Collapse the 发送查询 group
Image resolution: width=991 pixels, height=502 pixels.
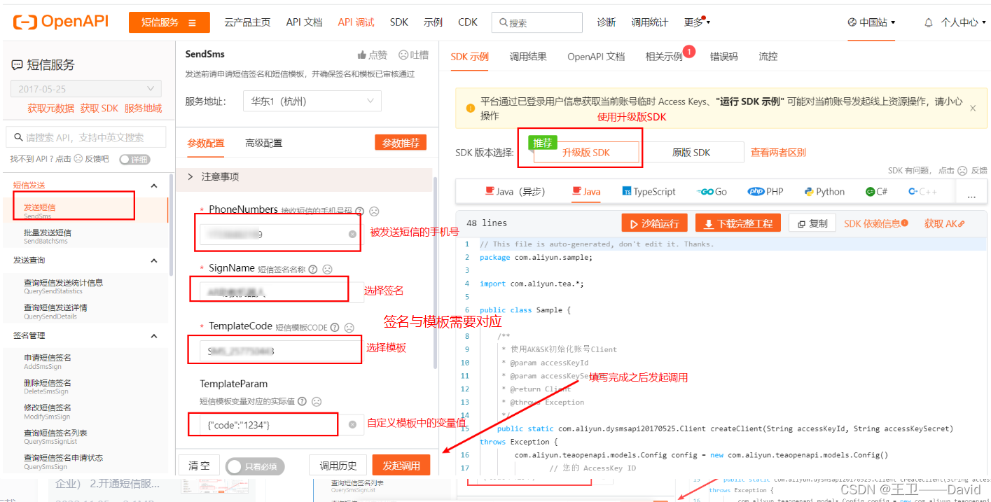(154, 260)
